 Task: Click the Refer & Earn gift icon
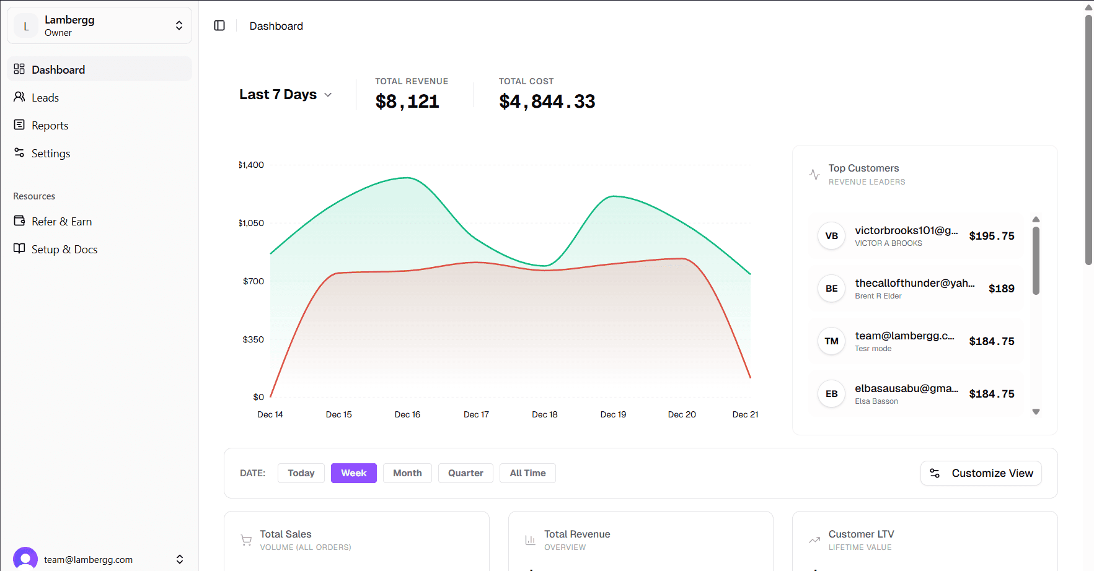pyautogui.click(x=19, y=221)
